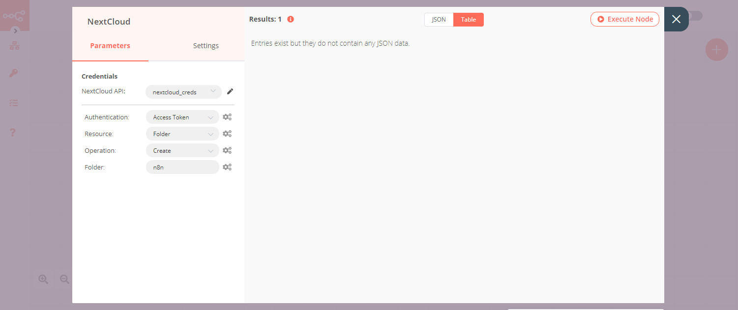Select the n8n logo at top left

point(15,15)
